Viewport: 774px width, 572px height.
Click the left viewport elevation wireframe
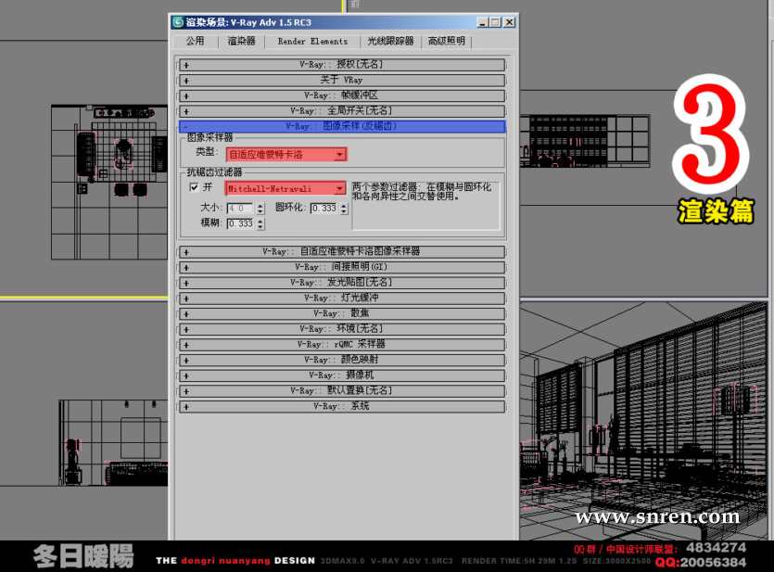tap(113, 443)
